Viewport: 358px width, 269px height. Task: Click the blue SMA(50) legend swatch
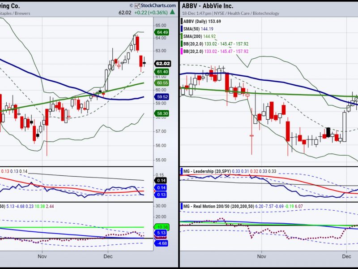click(x=182, y=29)
